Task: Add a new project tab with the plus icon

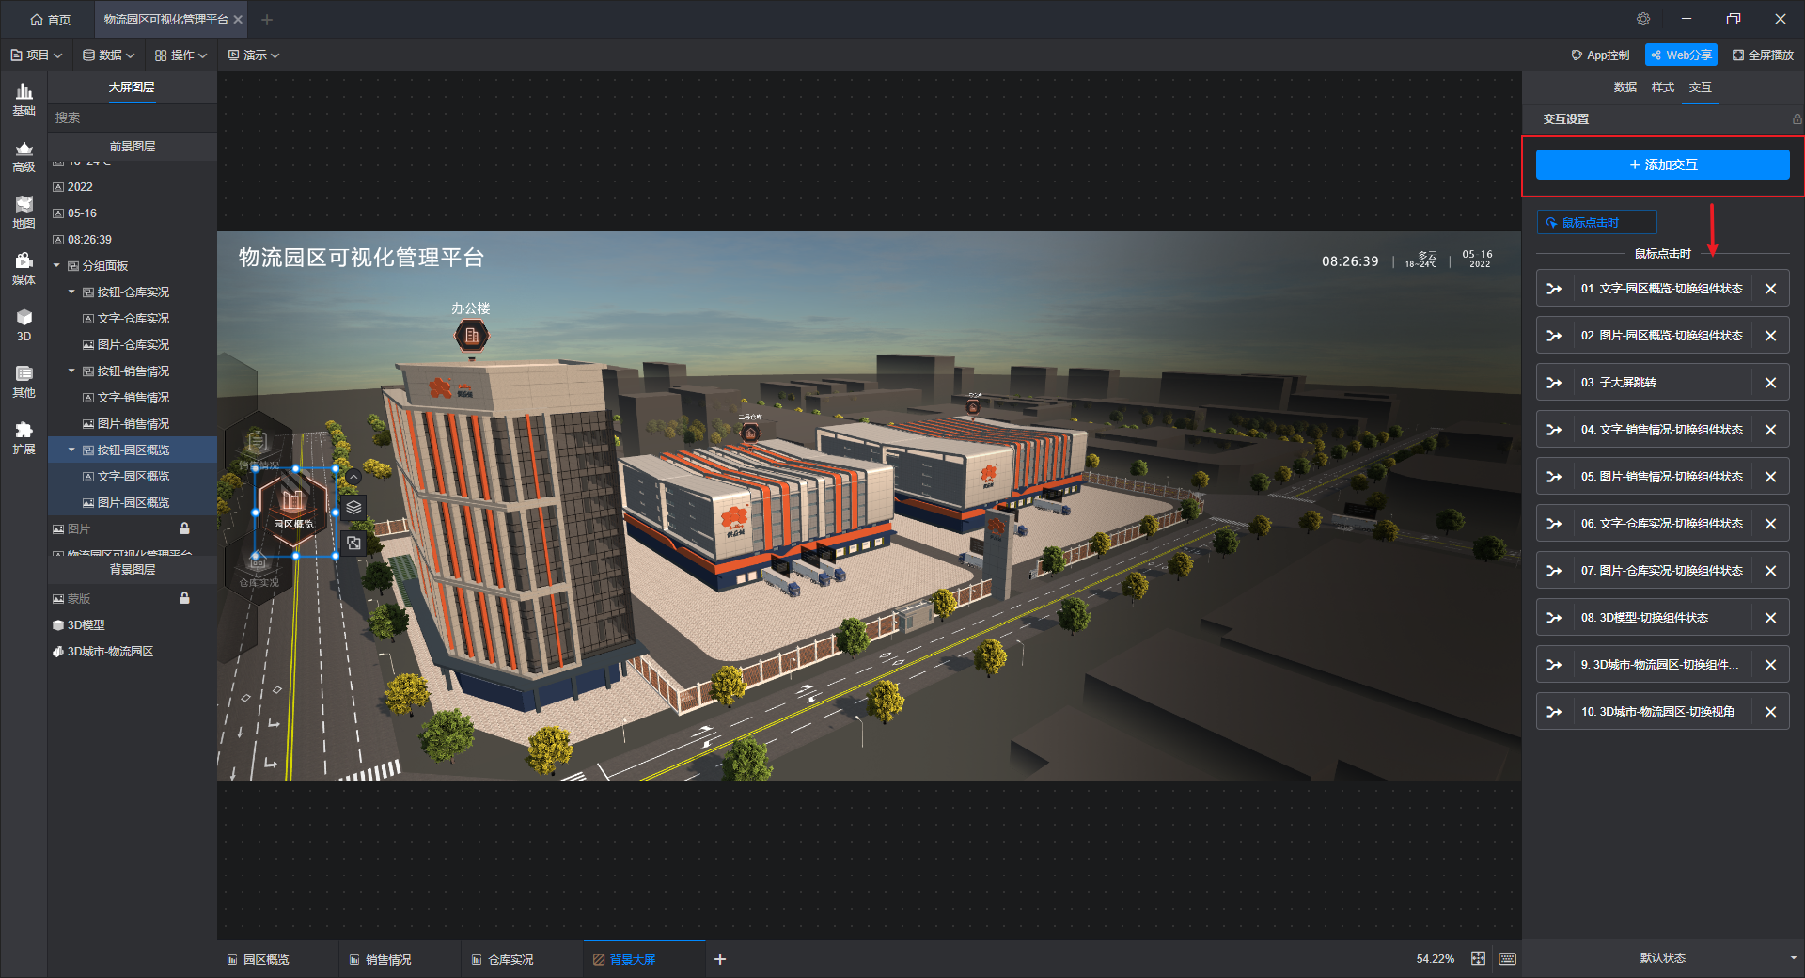Action: [x=267, y=19]
